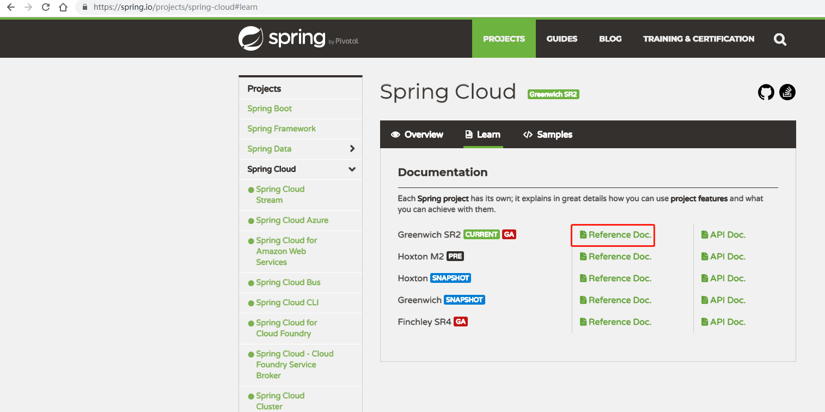The width and height of the screenshot is (825, 412).
Task: Switch to the Learn tab
Action: [483, 135]
